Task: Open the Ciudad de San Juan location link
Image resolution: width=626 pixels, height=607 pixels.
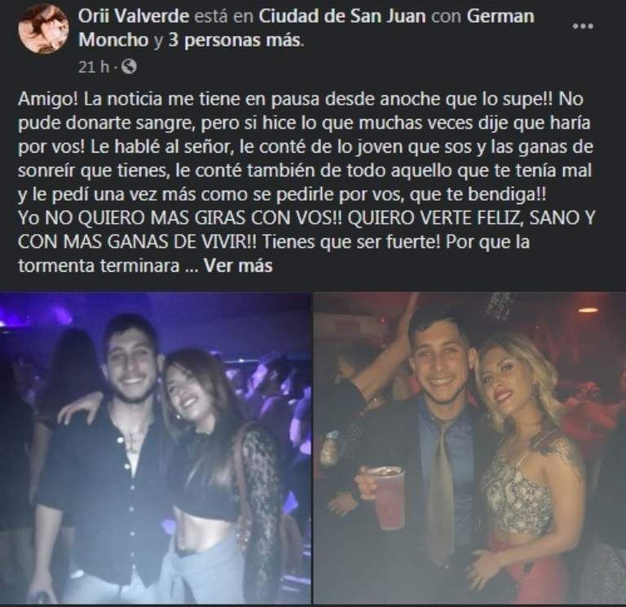Action: (x=342, y=16)
